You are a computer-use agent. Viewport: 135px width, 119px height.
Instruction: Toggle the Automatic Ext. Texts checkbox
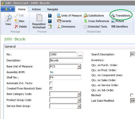pyautogui.click(x=51, y=83)
